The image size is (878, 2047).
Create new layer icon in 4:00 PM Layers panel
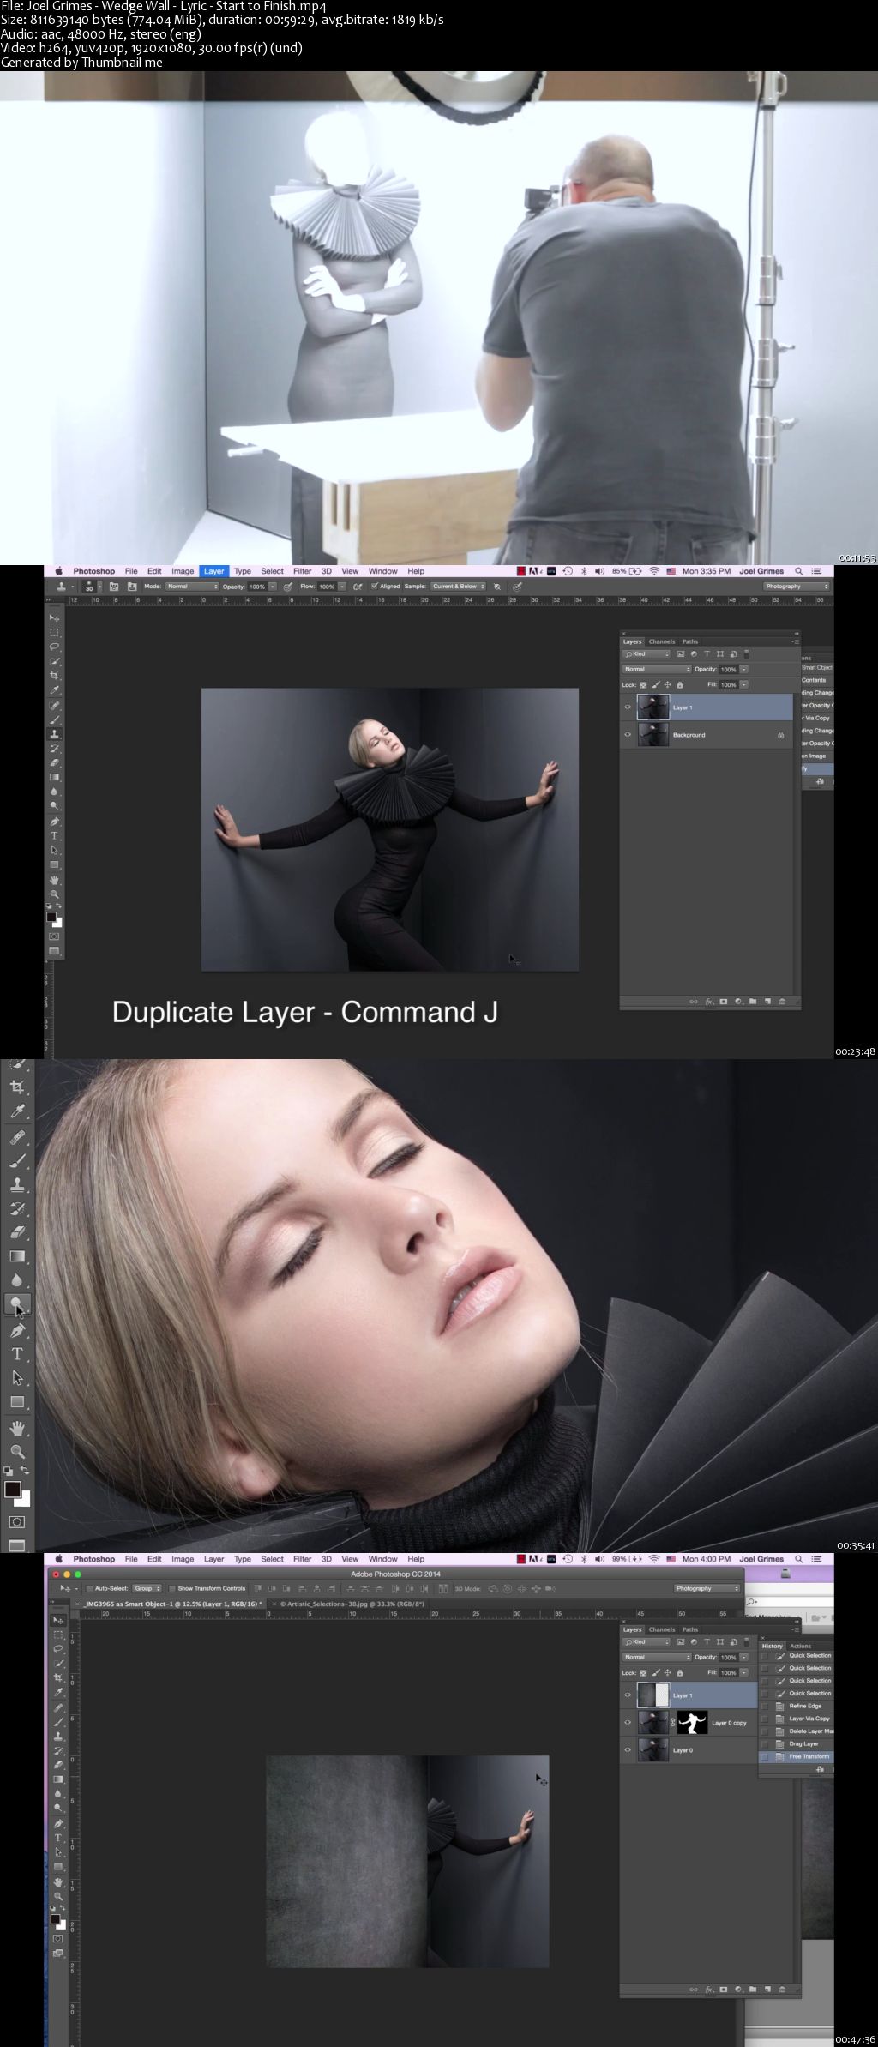[767, 1990]
